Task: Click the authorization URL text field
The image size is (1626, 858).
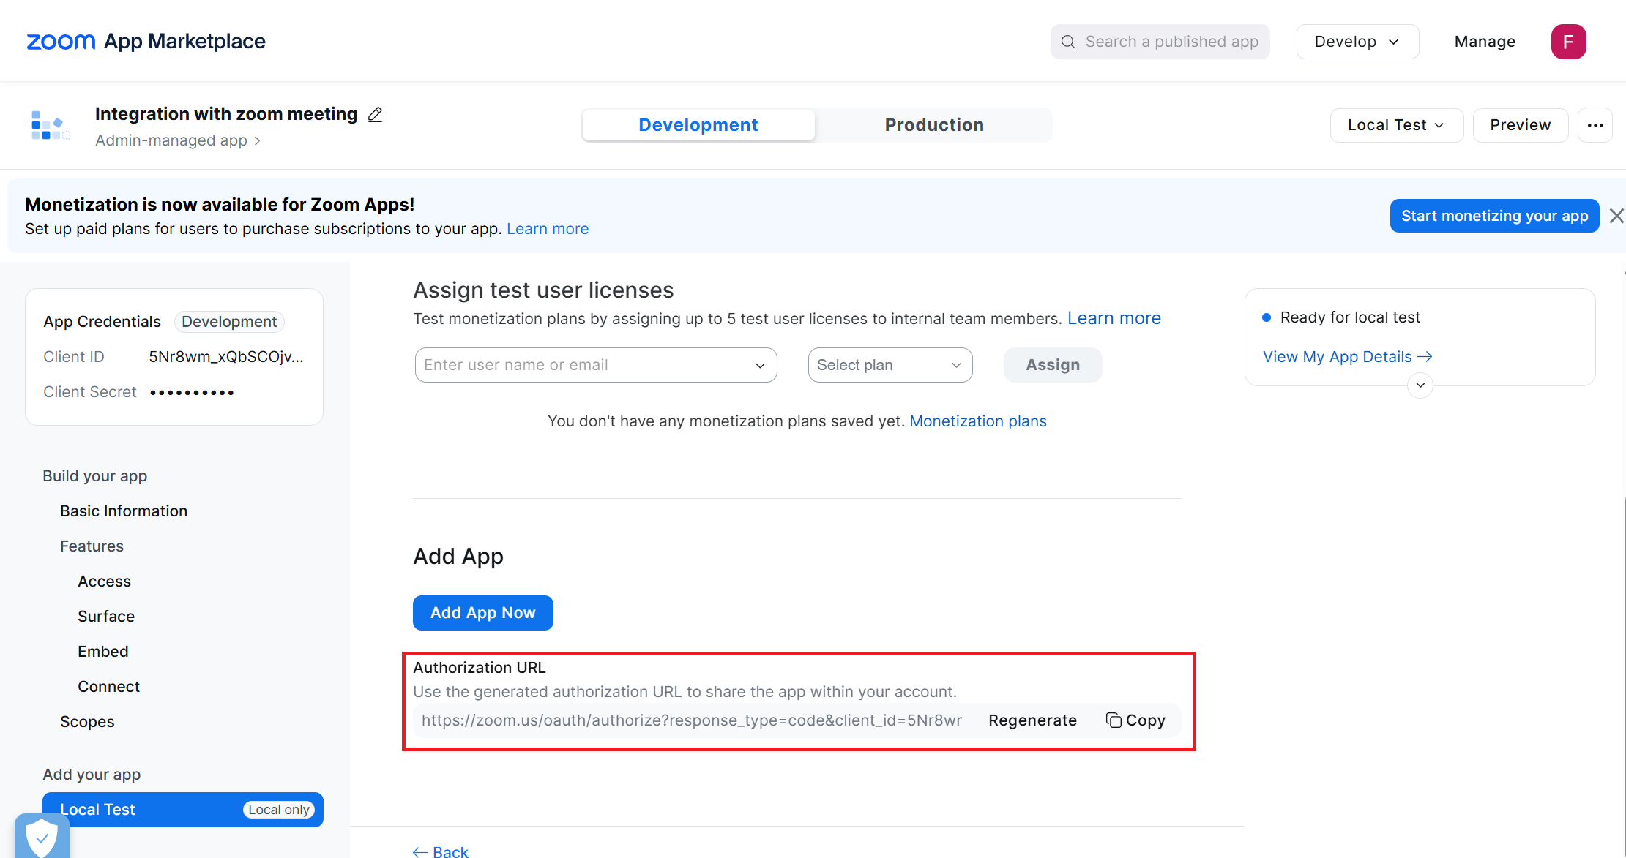Action: (x=692, y=720)
